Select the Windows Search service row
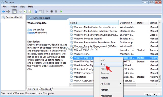The width and height of the screenshot is (163, 97). (x=114, y=50)
